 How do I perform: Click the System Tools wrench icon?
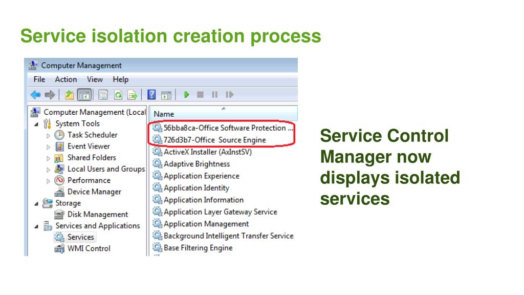(x=47, y=124)
